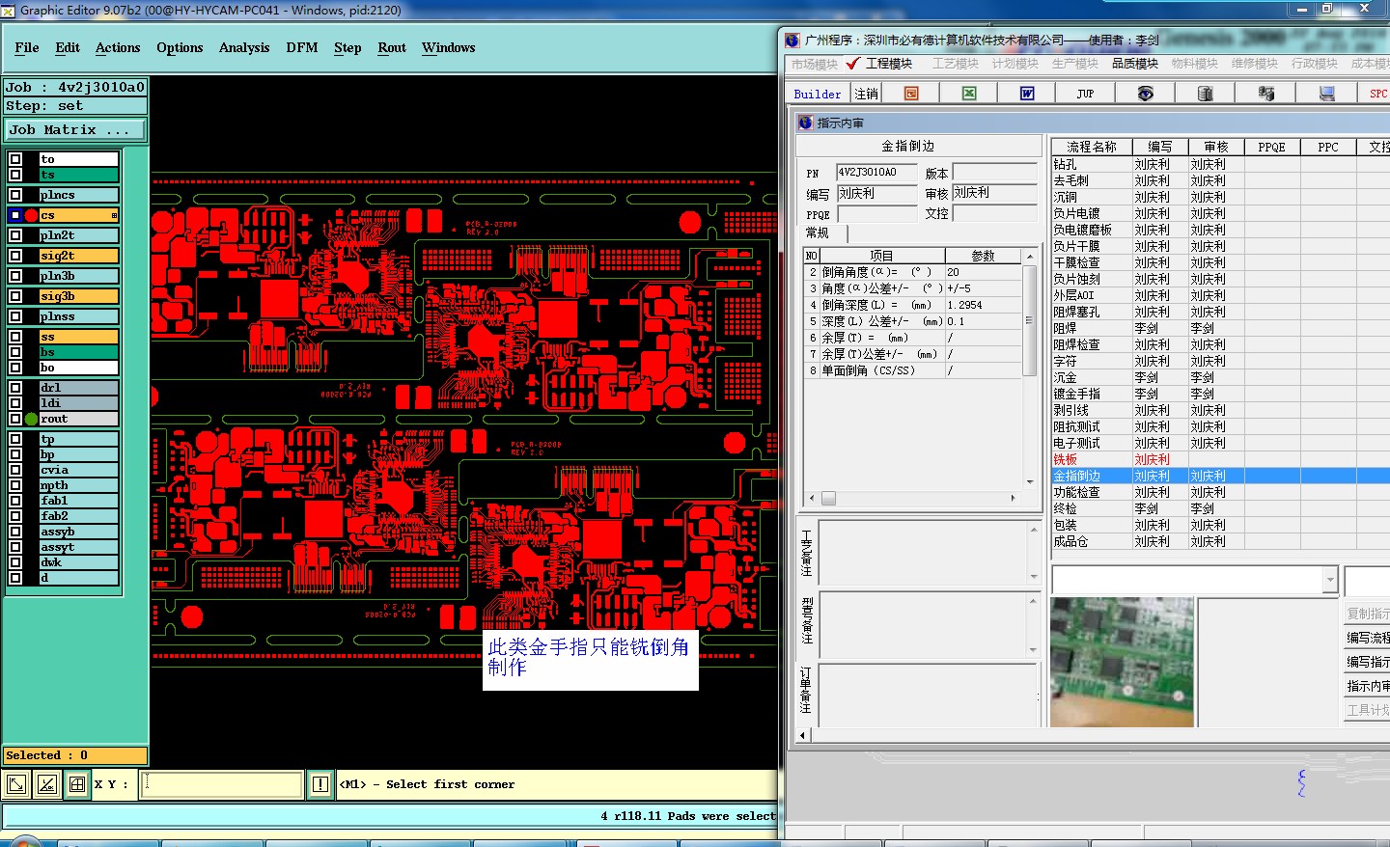Image resolution: width=1390 pixels, height=847 pixels.
Task: Click the X Y coordinate input field
Action: 222,784
